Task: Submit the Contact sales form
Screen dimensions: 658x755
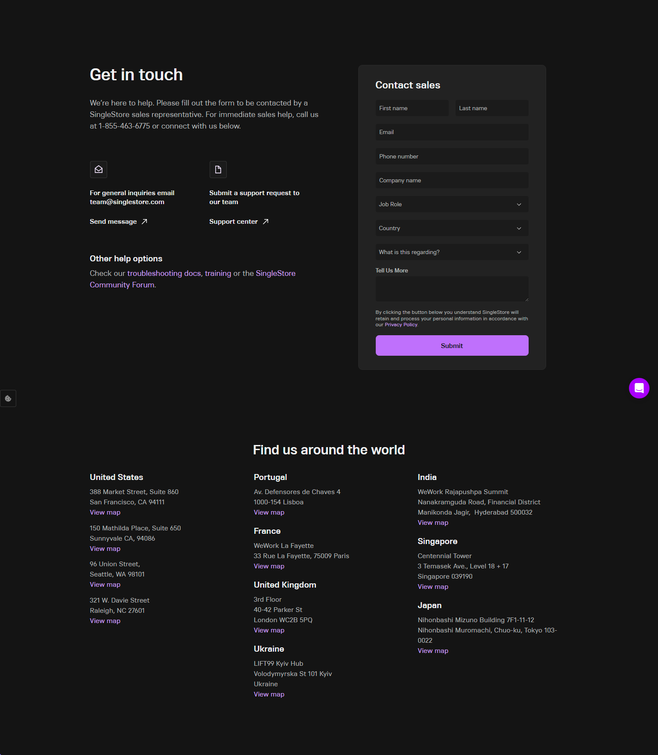Action: click(452, 345)
